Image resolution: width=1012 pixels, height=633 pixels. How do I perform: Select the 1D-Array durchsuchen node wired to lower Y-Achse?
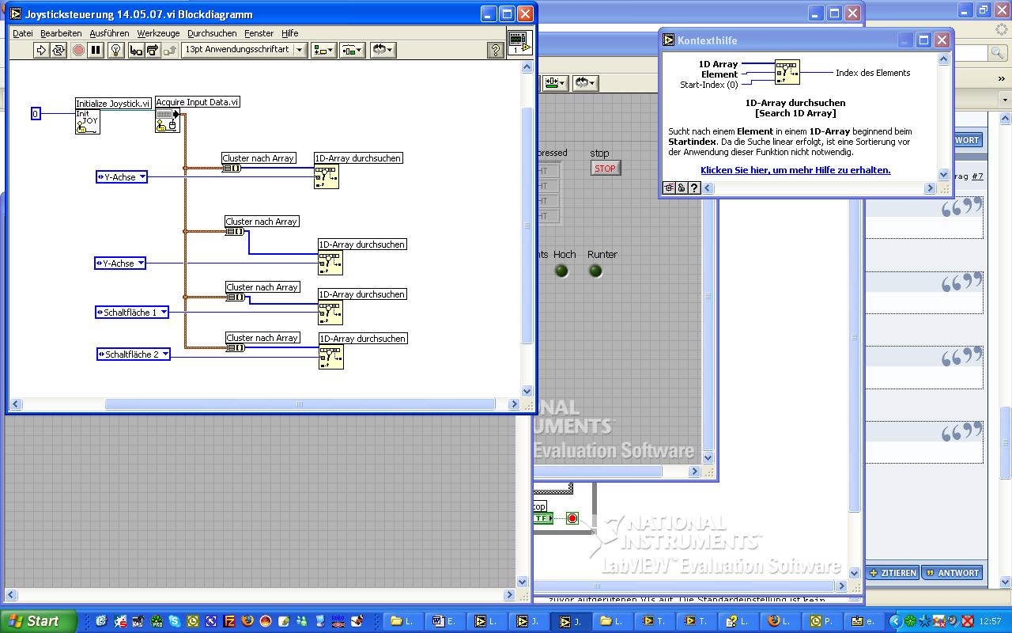click(x=330, y=263)
